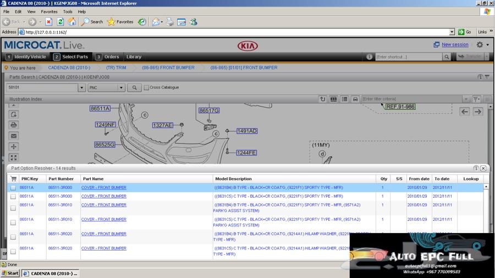
Task: Check box for 86511-3R020 C TYPE row
Action: point(13,252)
